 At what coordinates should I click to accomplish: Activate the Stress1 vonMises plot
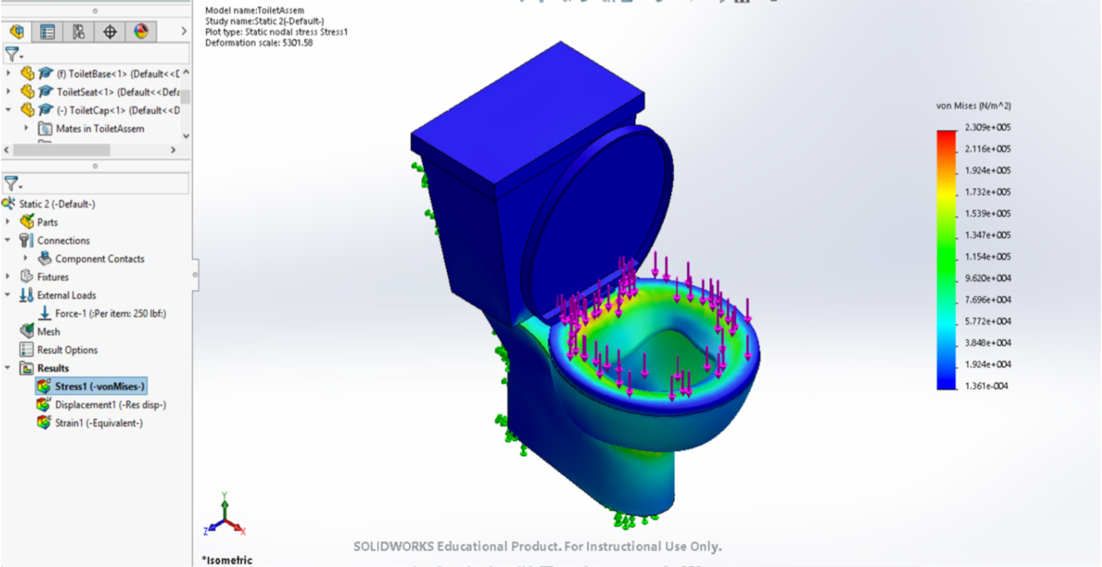pyautogui.click(x=44, y=386)
